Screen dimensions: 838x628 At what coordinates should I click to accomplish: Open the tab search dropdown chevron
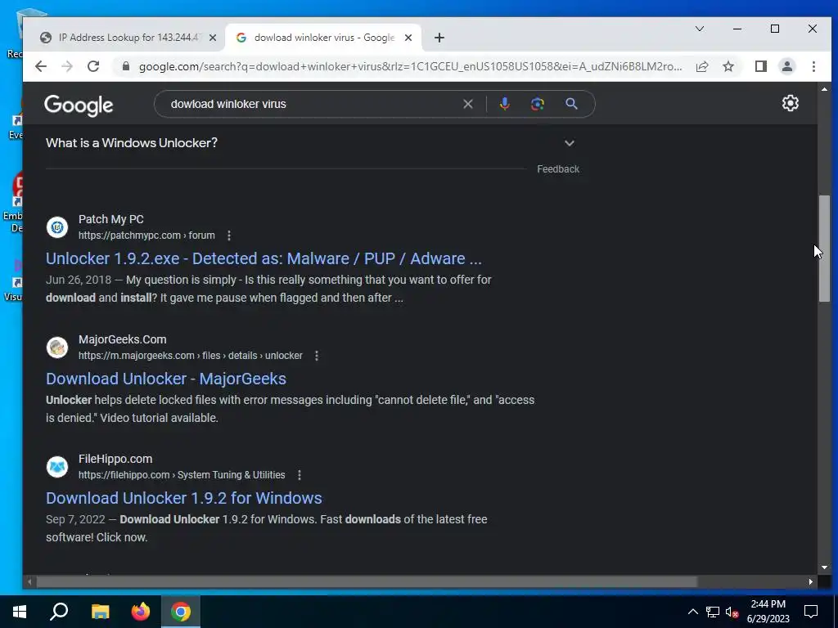coord(699,29)
